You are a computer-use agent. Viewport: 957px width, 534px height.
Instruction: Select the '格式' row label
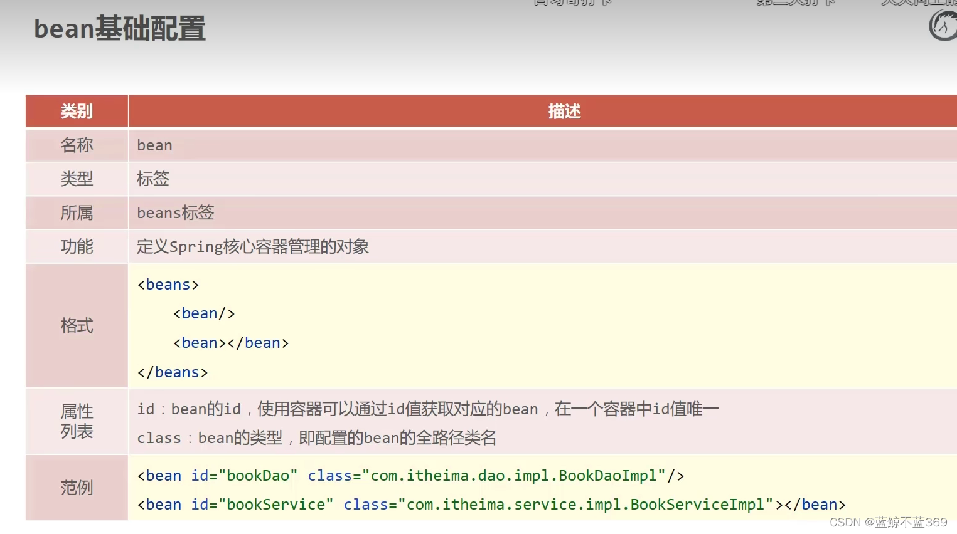pos(77,325)
